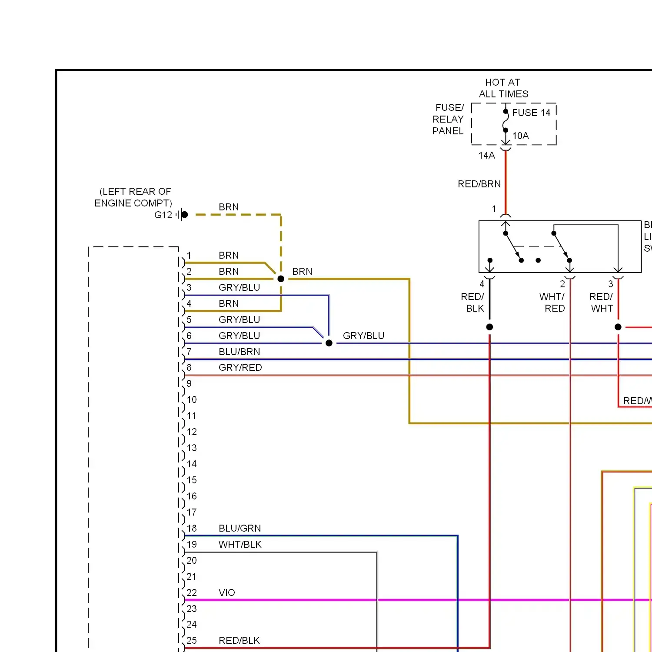Select the BLU/GRN label at pin 18
Screen dimensions: 652x652
click(240, 529)
